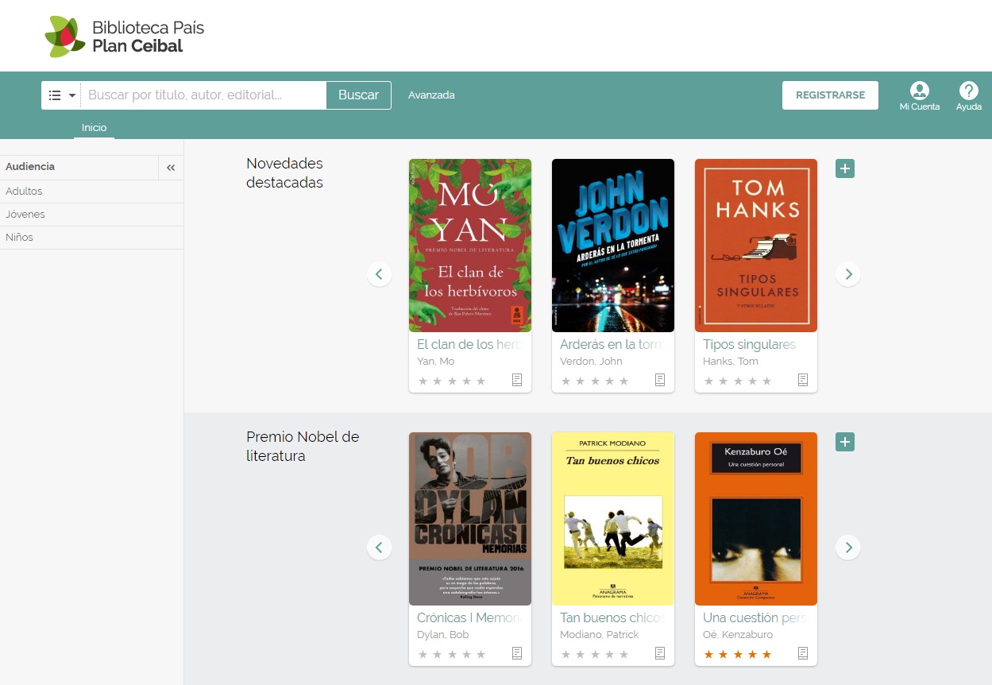The height and width of the screenshot is (685, 992).
Task: Open the Bob Dylan Crónicas book cover
Action: [x=469, y=518]
